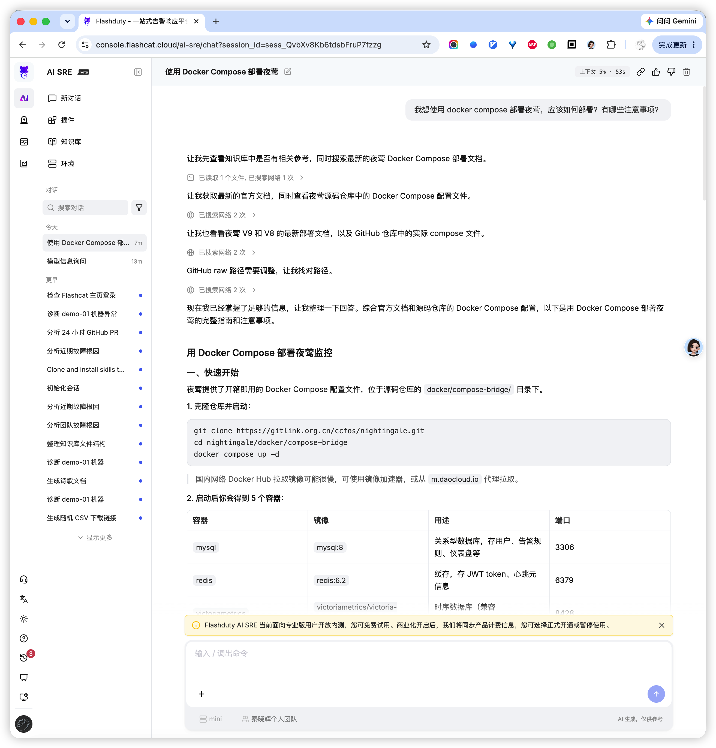The image size is (716, 748).
Task: Expand the '已搜索网络 2 次' step below the V9/V8 line
Action: click(x=221, y=253)
